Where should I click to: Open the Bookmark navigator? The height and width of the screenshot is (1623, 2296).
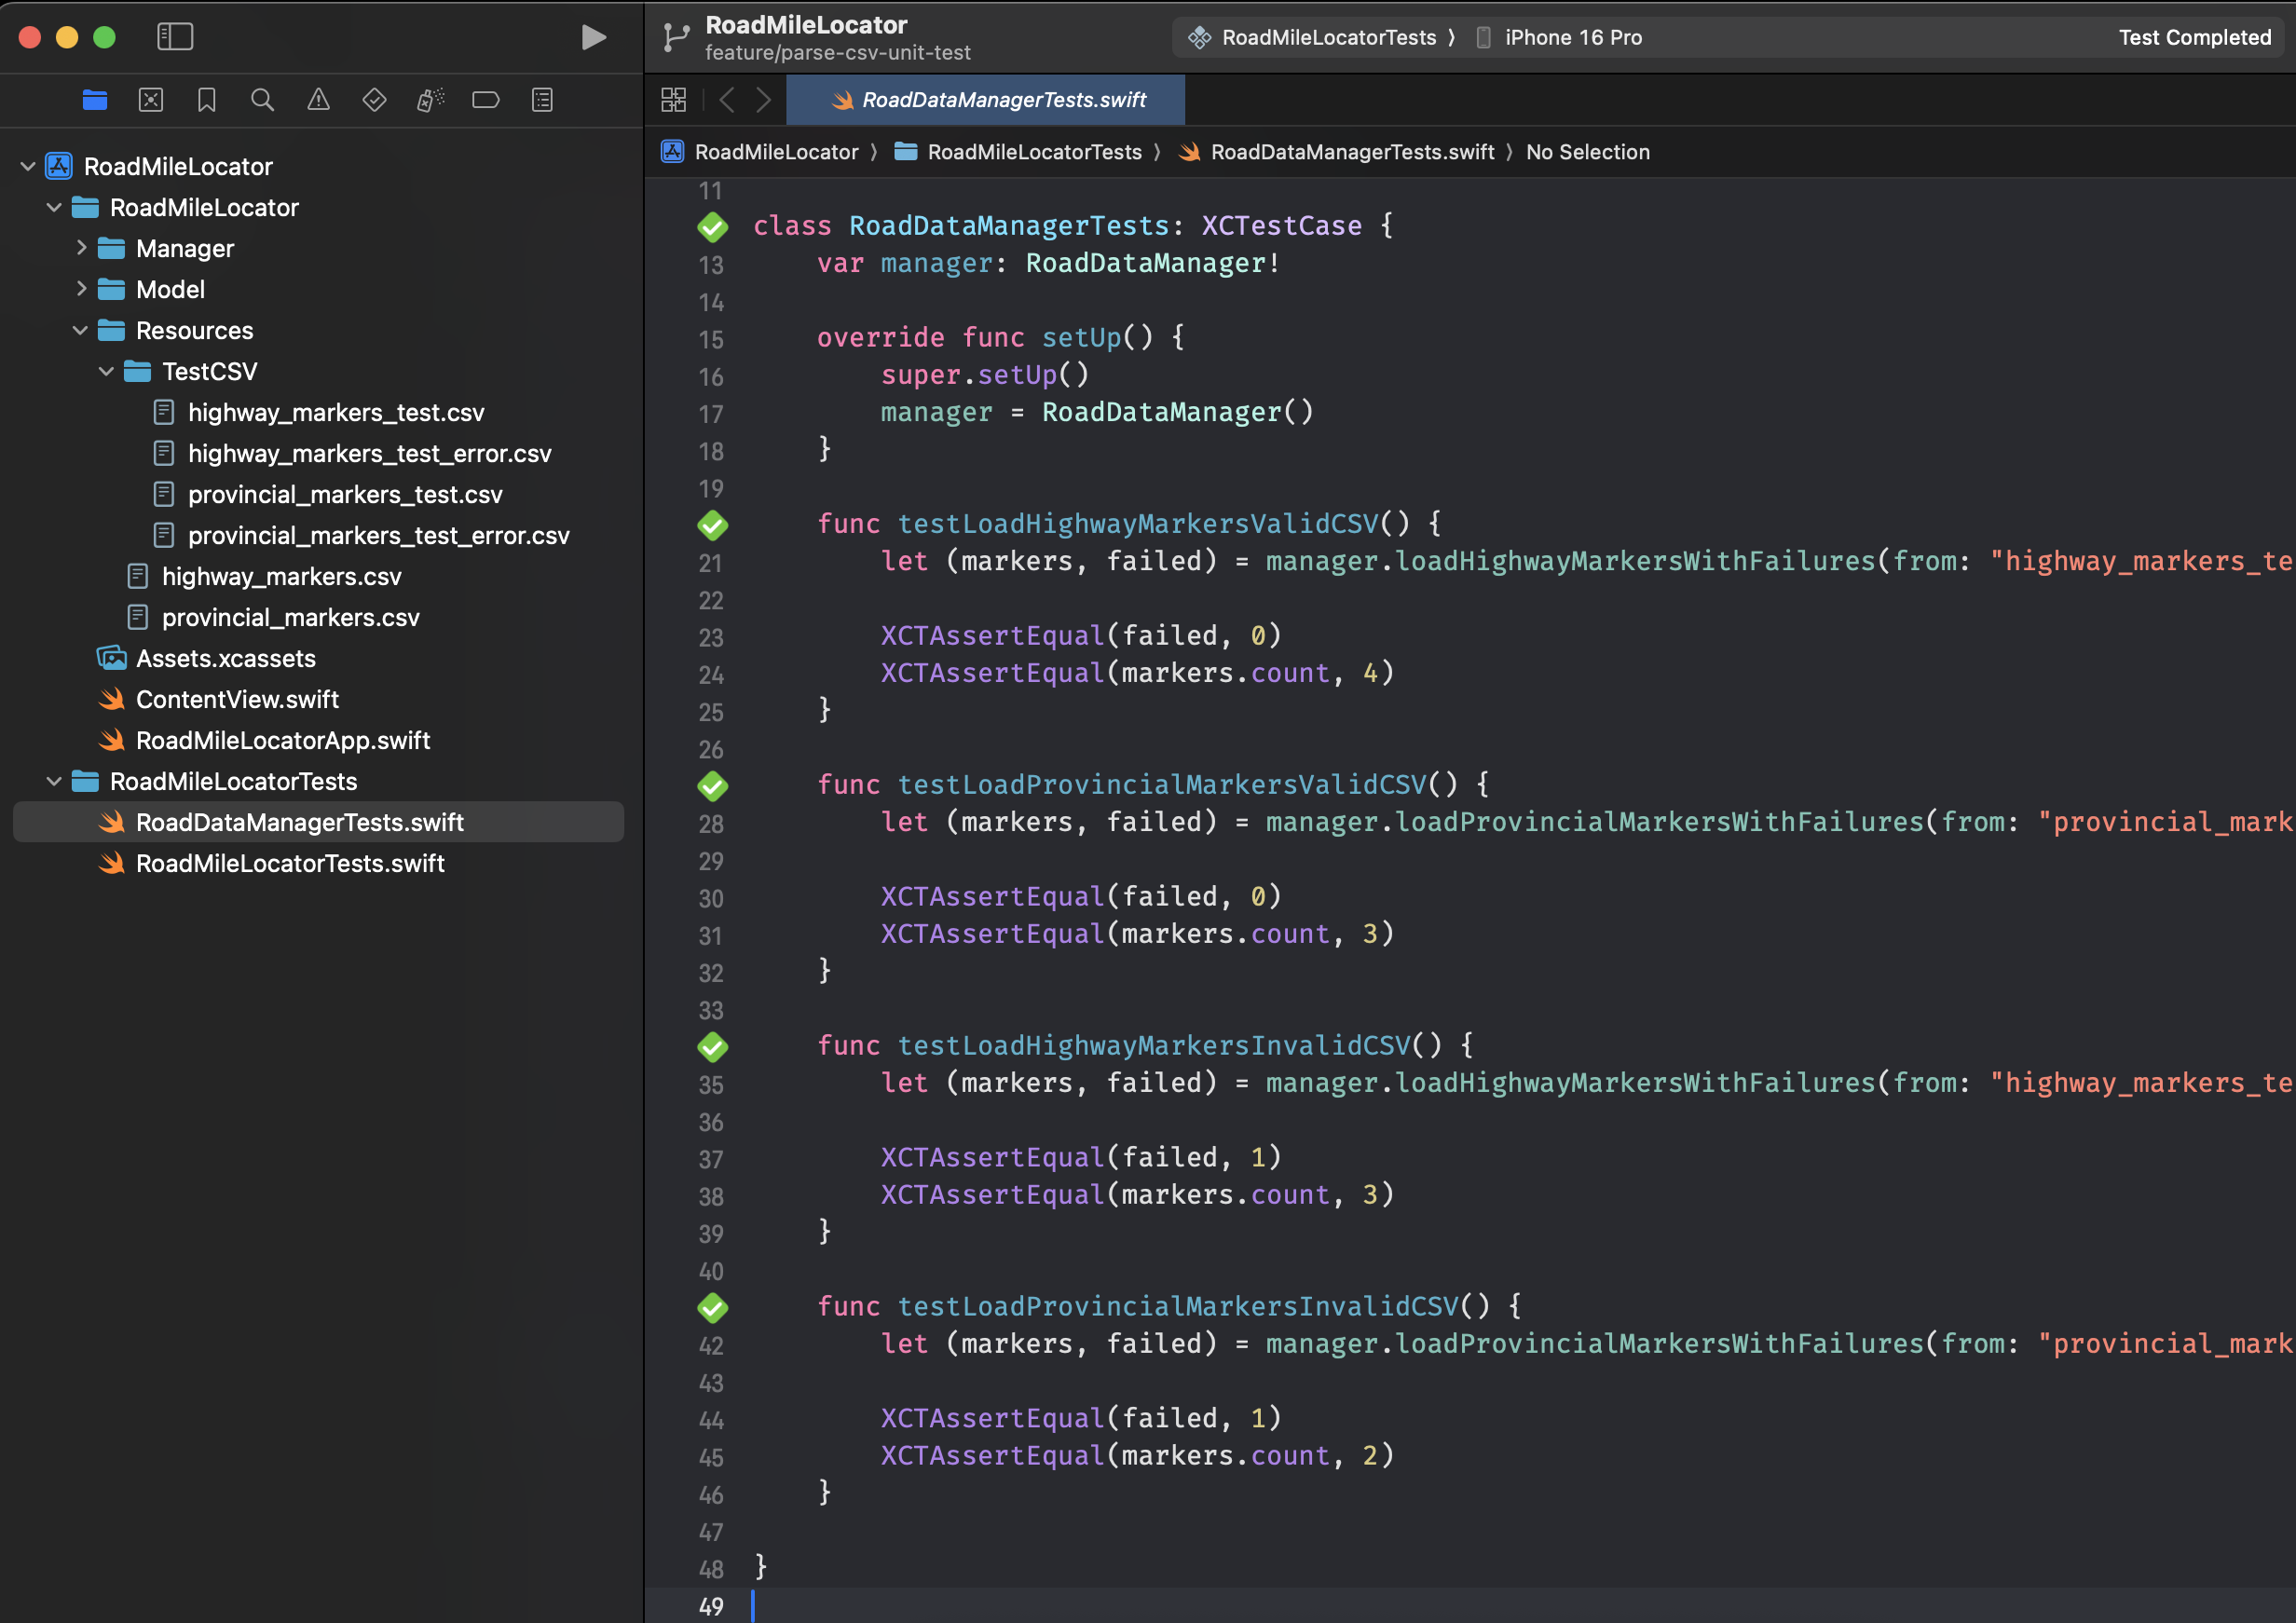[207, 100]
